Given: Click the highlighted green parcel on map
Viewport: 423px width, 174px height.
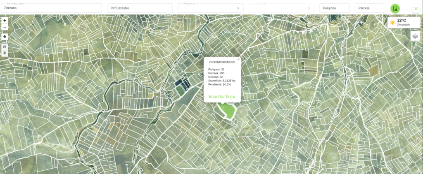Looking at the screenshot, I should (228, 111).
